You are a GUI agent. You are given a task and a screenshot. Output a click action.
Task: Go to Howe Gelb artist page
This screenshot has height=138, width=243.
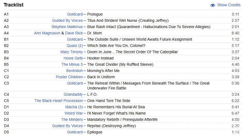coord(73,58)
